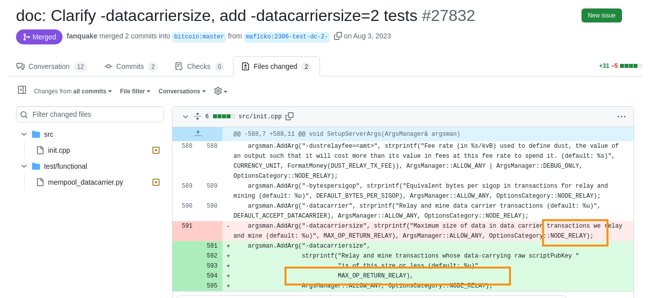The image size is (650, 298).
Task: Click the modified marker beside mempool_datacarrier.py
Action: click(156, 182)
